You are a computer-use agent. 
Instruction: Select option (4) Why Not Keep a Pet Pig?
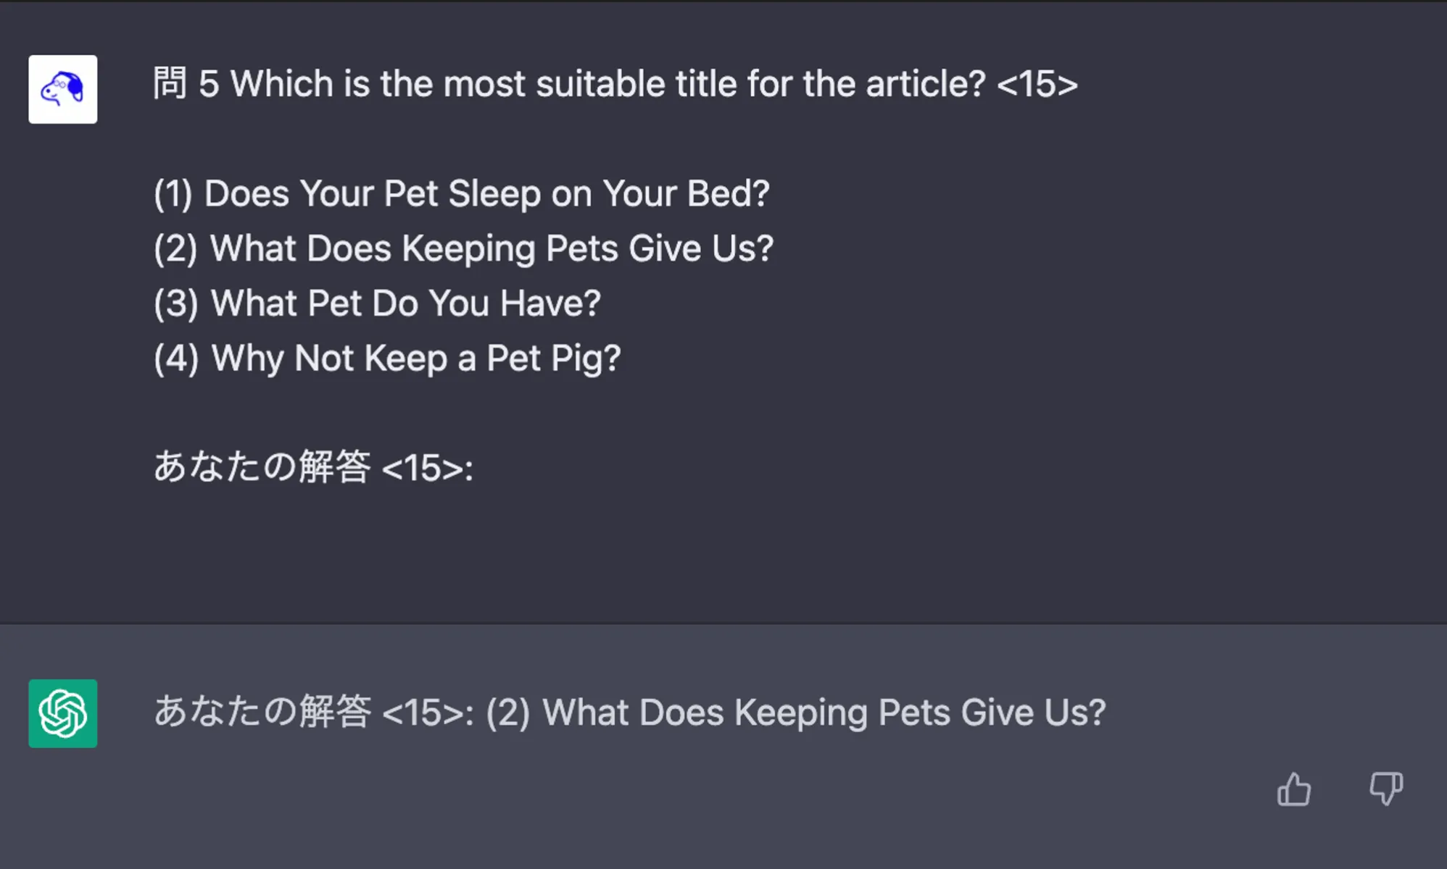point(388,358)
